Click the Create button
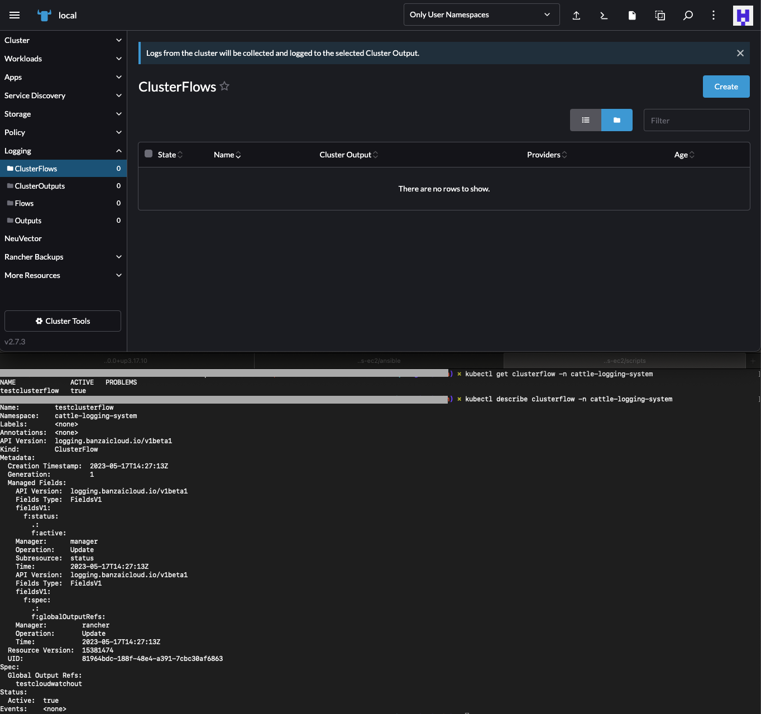This screenshot has height=714, width=761. [726, 87]
